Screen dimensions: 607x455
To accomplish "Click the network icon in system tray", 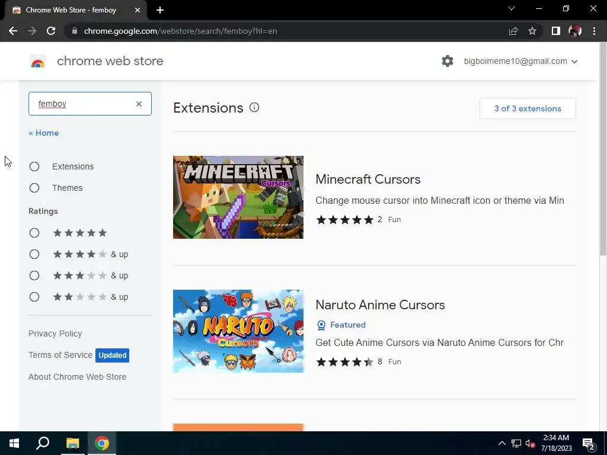I will point(516,443).
